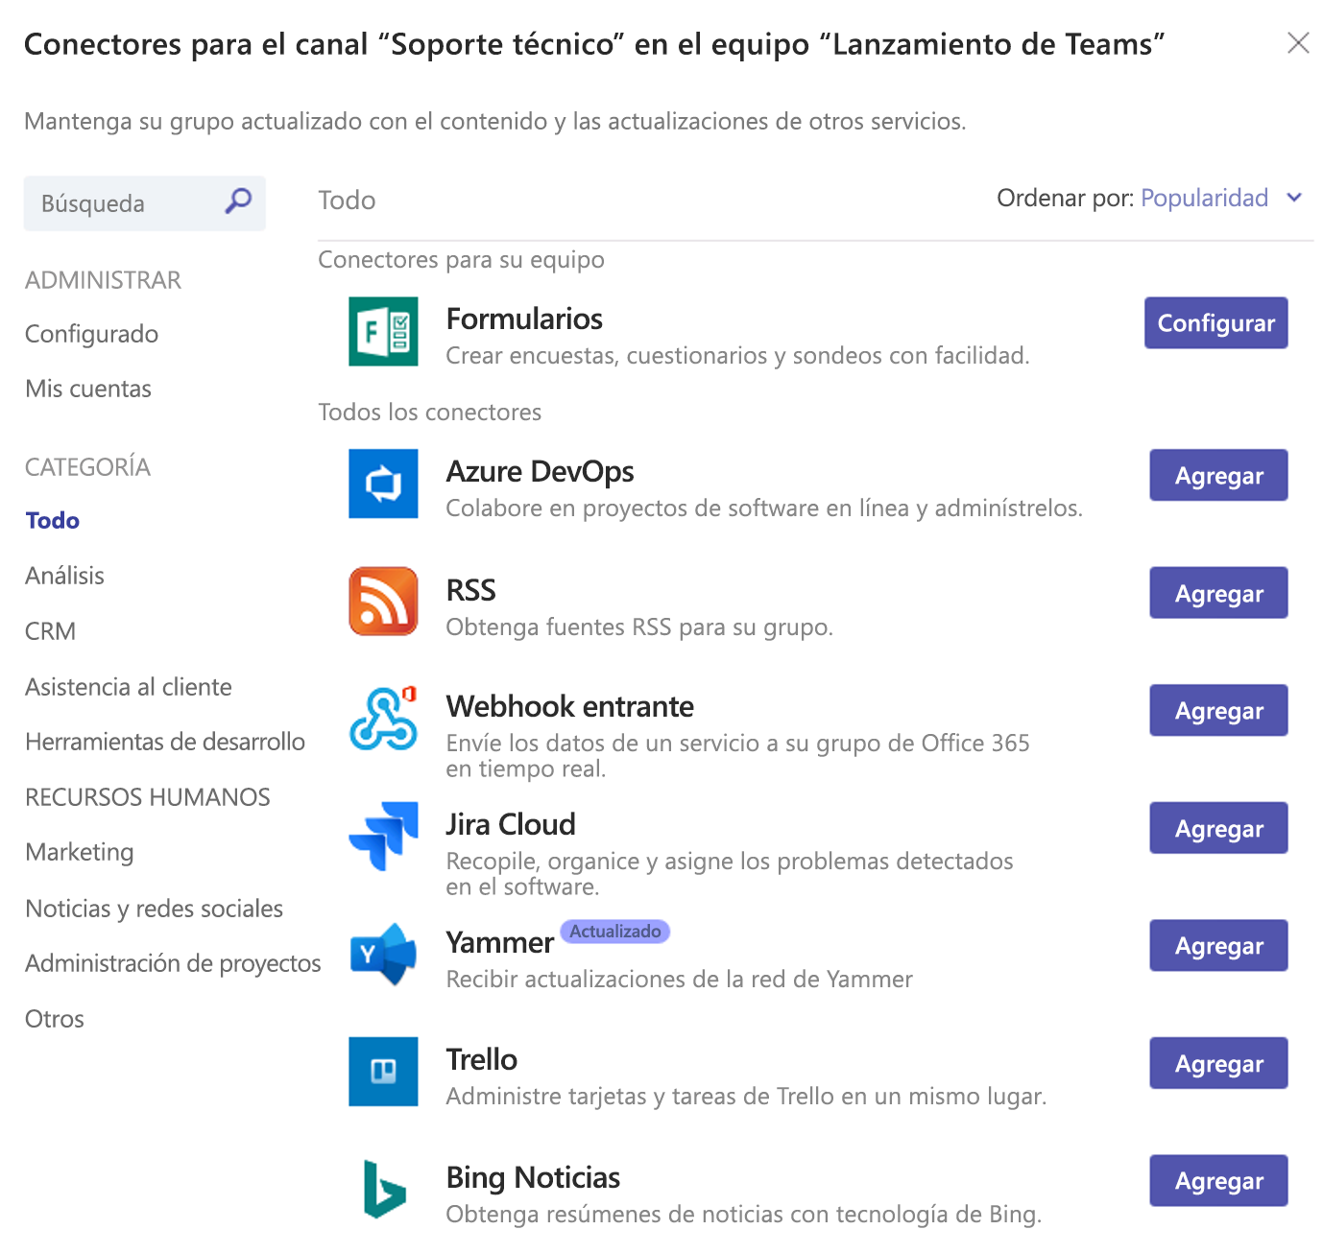The width and height of the screenshot is (1323, 1253).
Task: Select the Otros category
Action: 55,1019
